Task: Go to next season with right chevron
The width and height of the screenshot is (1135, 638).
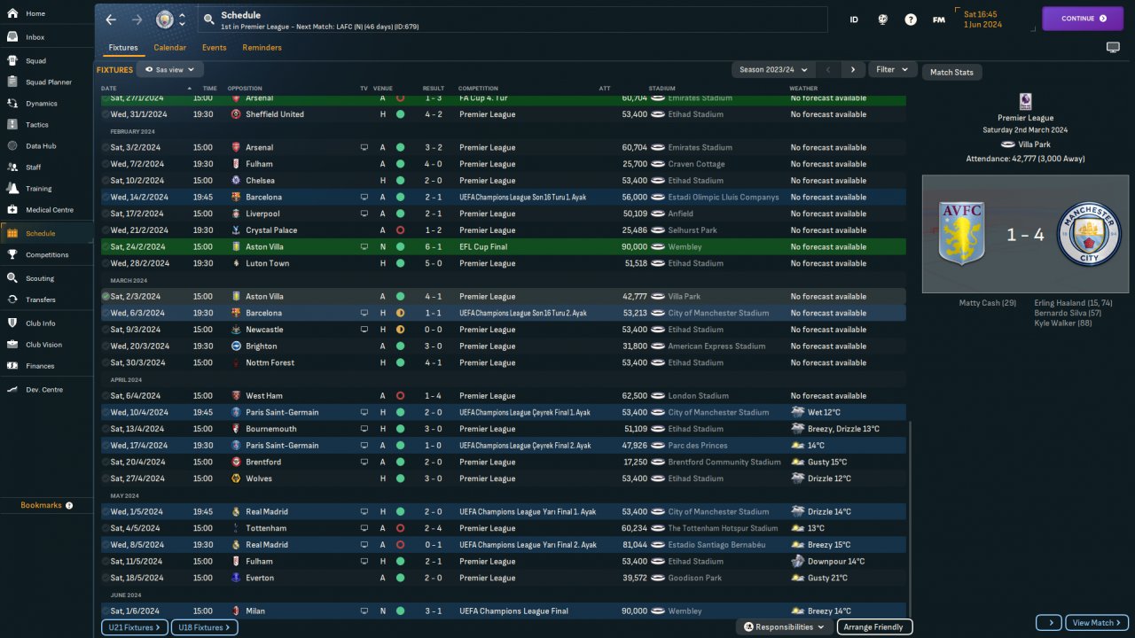Action: tap(853, 69)
